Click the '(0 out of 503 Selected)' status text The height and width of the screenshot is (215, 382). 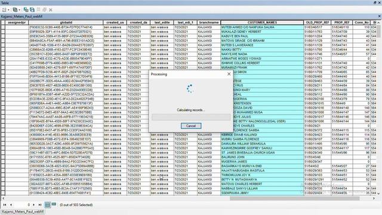76,205
